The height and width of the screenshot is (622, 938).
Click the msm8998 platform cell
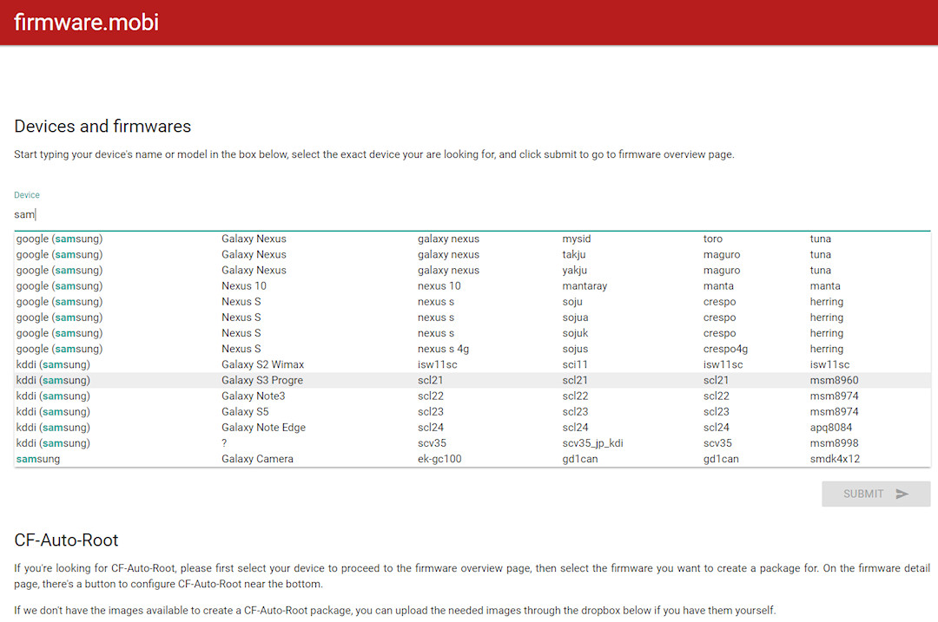click(x=834, y=443)
